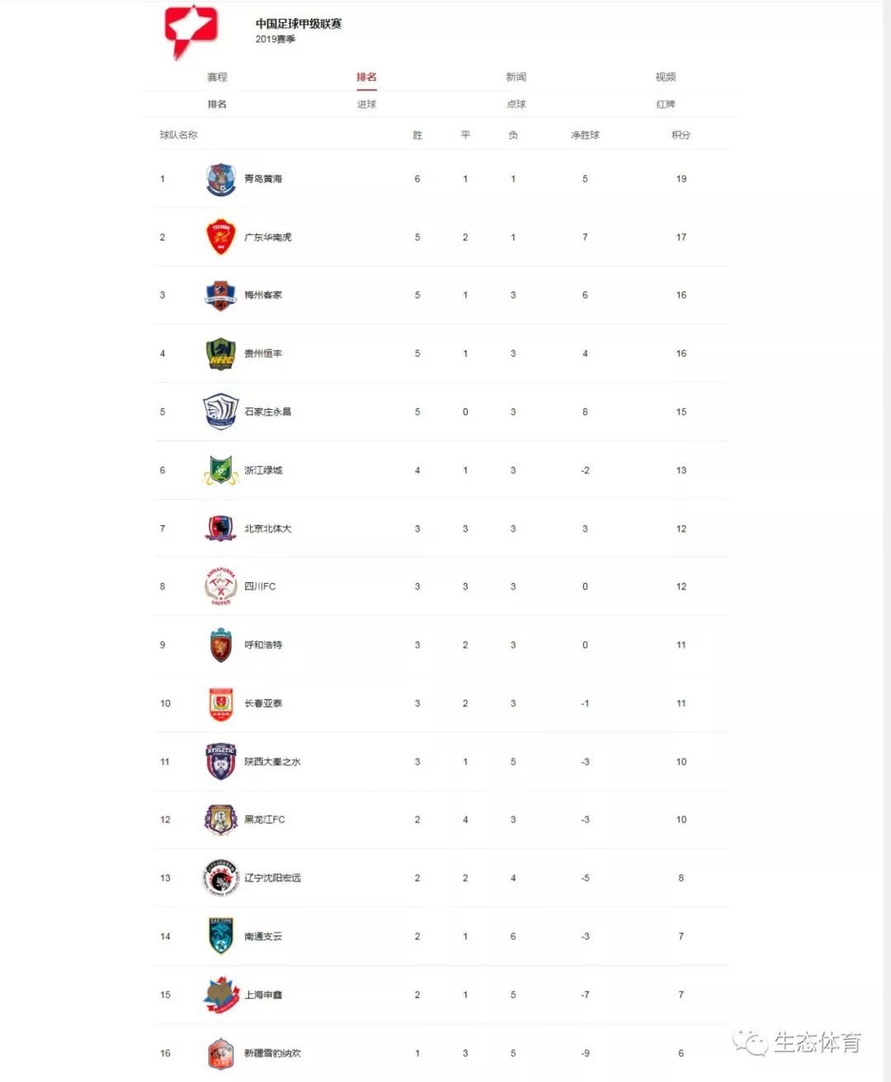This screenshot has width=891, height=1082.
Task: Select the 进球 sub-tab
Action: tap(366, 104)
